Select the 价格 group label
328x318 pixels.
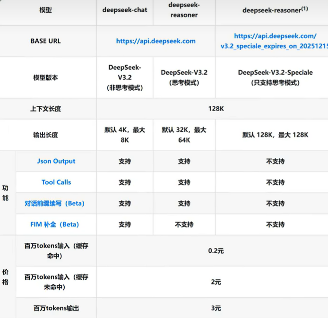coord(6,277)
